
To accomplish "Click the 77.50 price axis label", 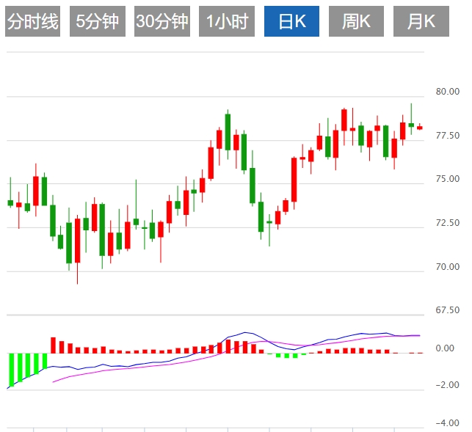I will 448,136.
